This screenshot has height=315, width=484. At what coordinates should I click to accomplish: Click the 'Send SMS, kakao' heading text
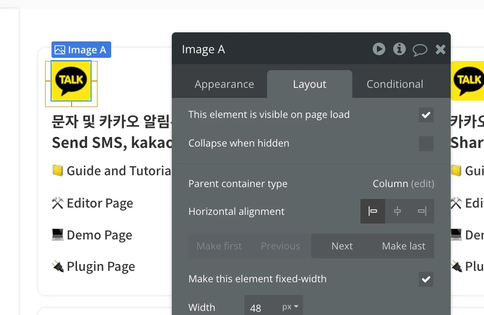[x=112, y=142]
